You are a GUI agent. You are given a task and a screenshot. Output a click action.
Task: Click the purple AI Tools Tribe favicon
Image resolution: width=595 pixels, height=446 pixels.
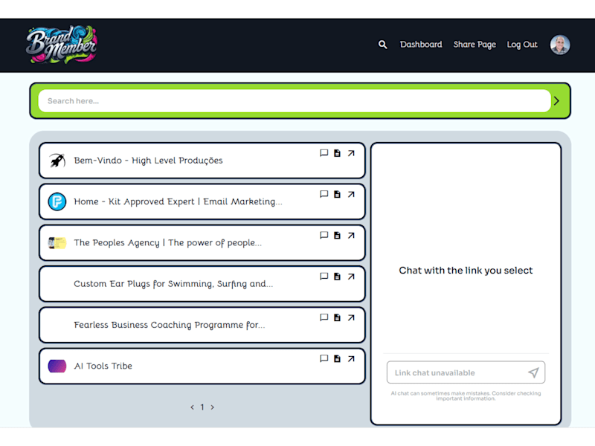pos(57,366)
